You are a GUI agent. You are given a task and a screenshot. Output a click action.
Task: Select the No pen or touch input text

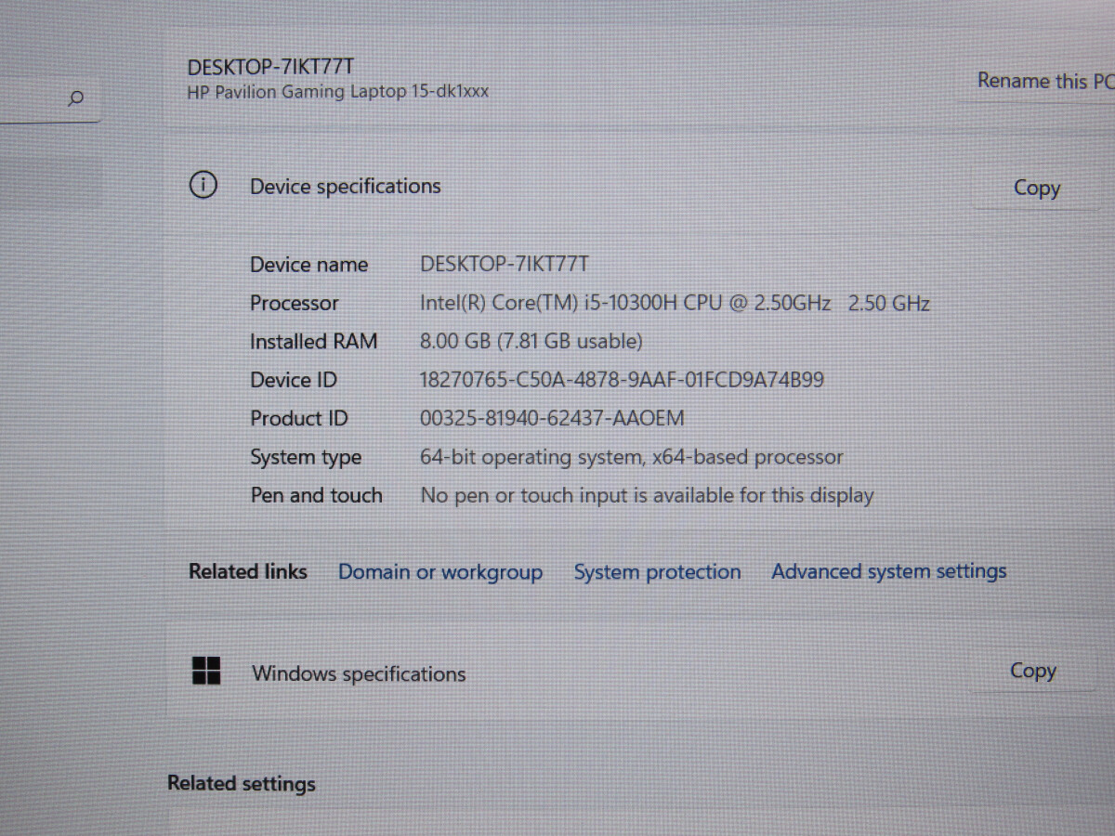[647, 496]
